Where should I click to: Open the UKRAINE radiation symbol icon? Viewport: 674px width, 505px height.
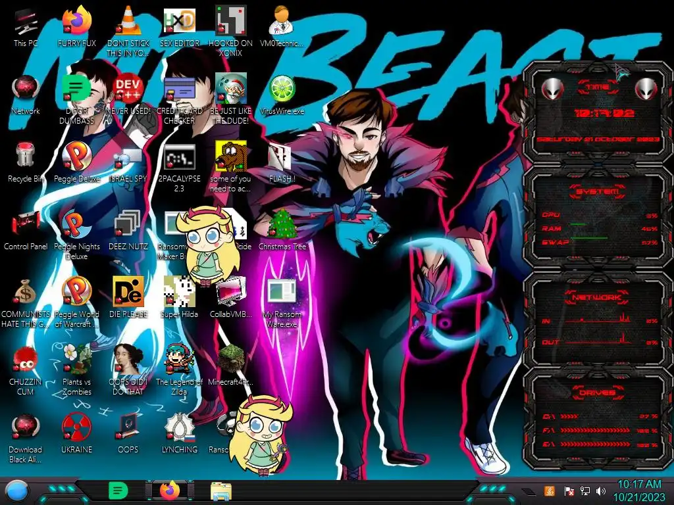coord(76,434)
